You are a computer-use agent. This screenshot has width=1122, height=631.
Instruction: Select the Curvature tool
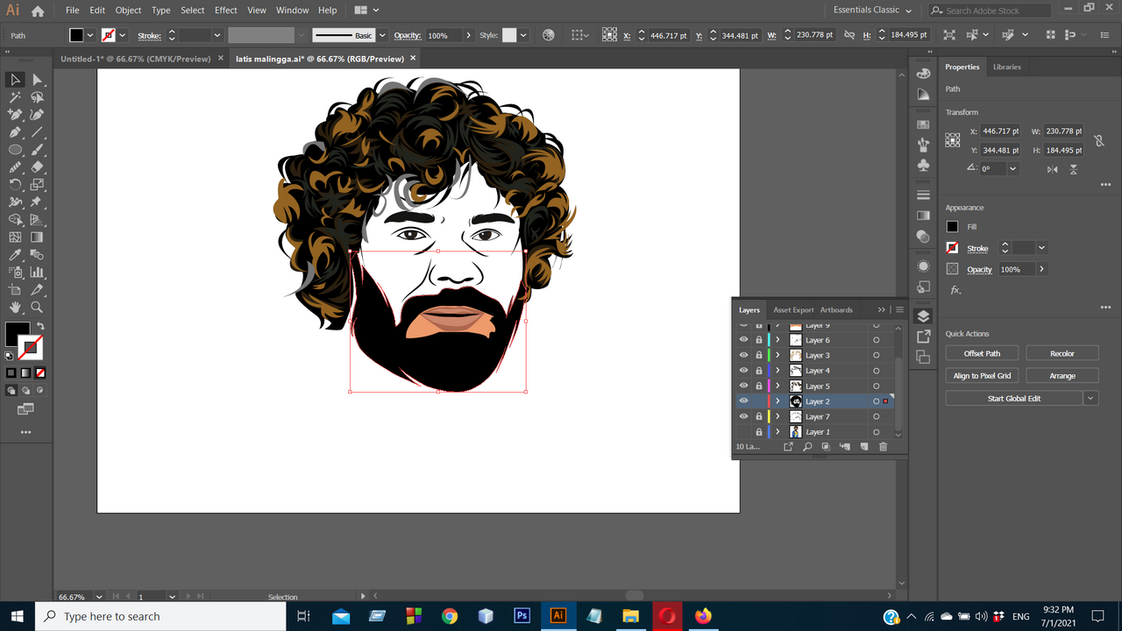click(x=37, y=115)
